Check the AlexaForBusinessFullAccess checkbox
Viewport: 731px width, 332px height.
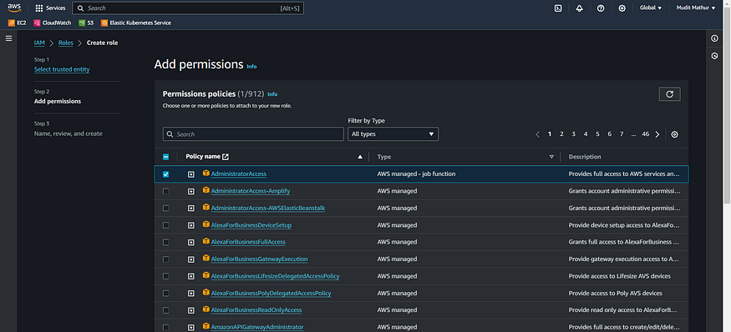point(165,242)
